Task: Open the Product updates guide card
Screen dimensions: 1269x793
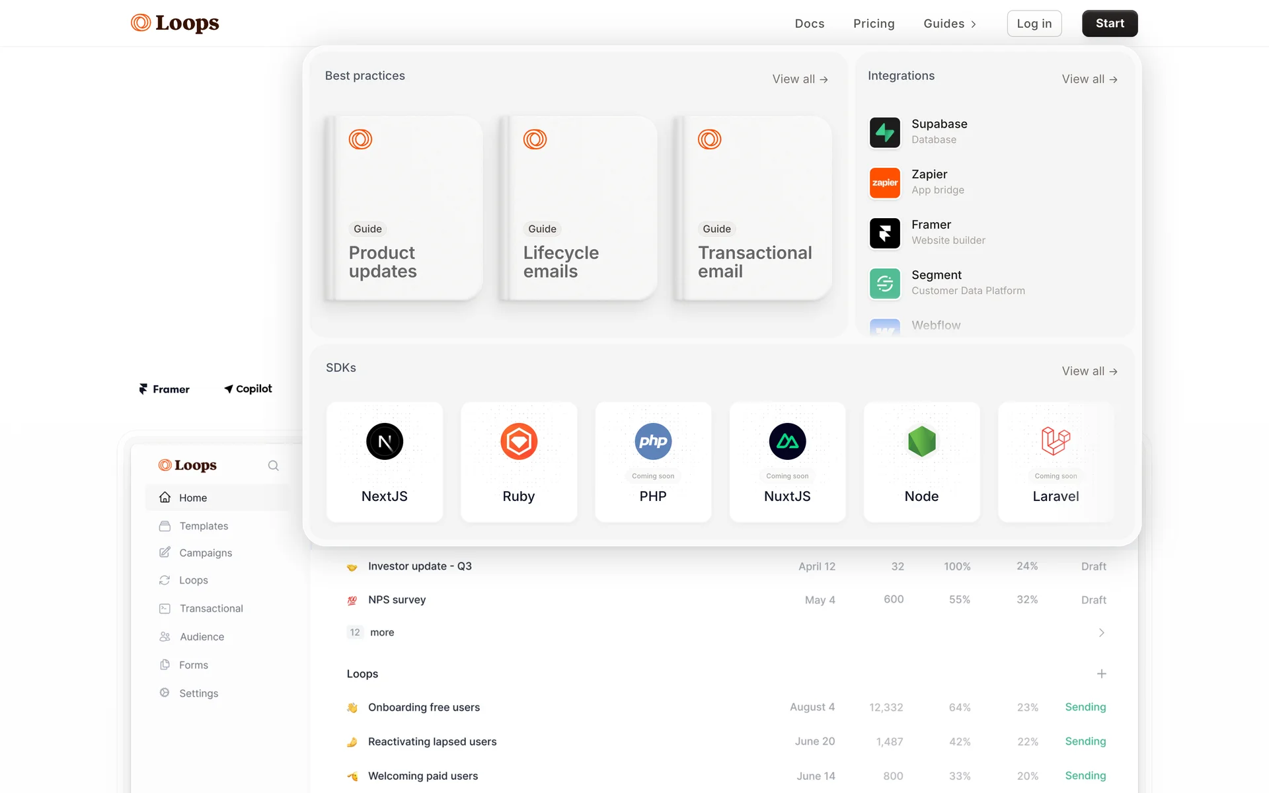Action: coord(404,208)
